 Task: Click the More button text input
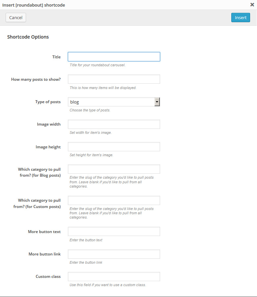tap(114, 231)
